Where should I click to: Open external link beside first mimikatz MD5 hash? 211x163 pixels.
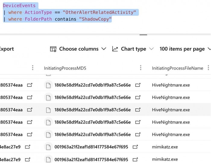click(135, 147)
